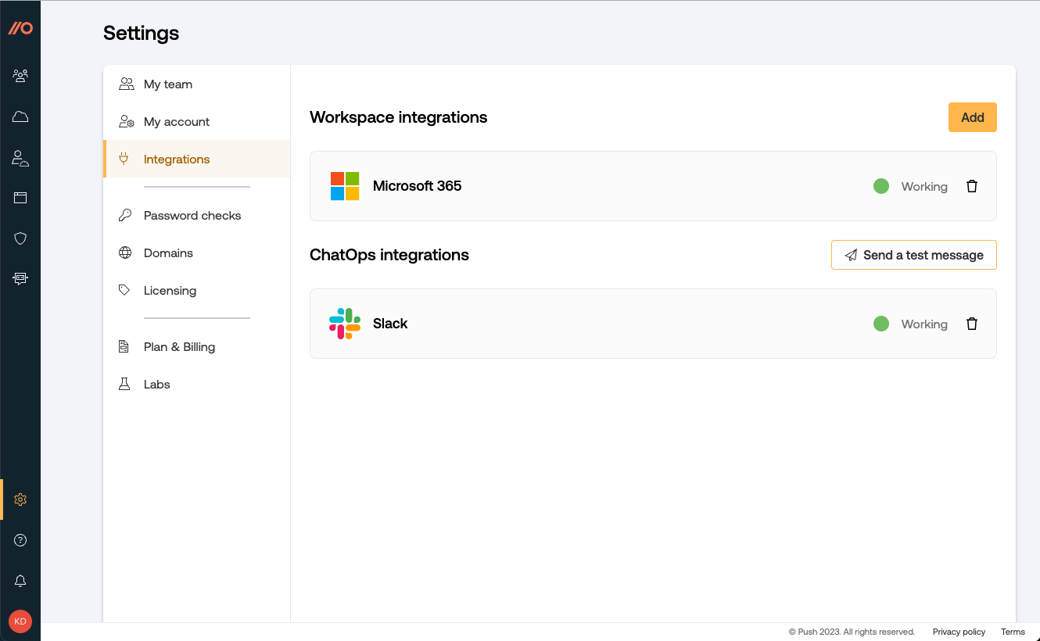Viewport: 1040px width, 641px height.
Task: Open the browser window icon in sidebar
Action: point(20,198)
